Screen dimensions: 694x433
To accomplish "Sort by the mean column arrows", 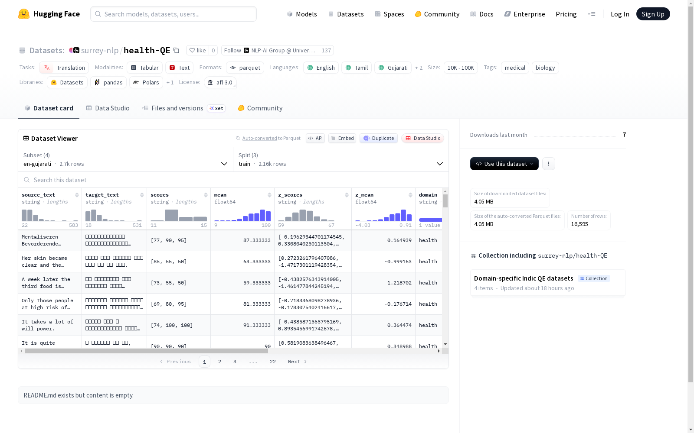I will pyautogui.click(x=269, y=195).
